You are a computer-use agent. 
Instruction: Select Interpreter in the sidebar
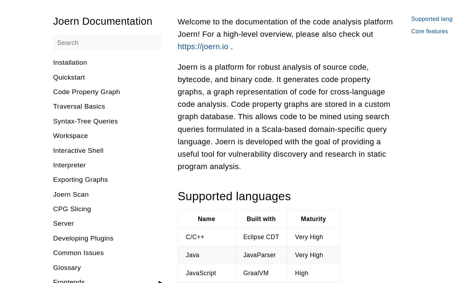[x=69, y=165]
